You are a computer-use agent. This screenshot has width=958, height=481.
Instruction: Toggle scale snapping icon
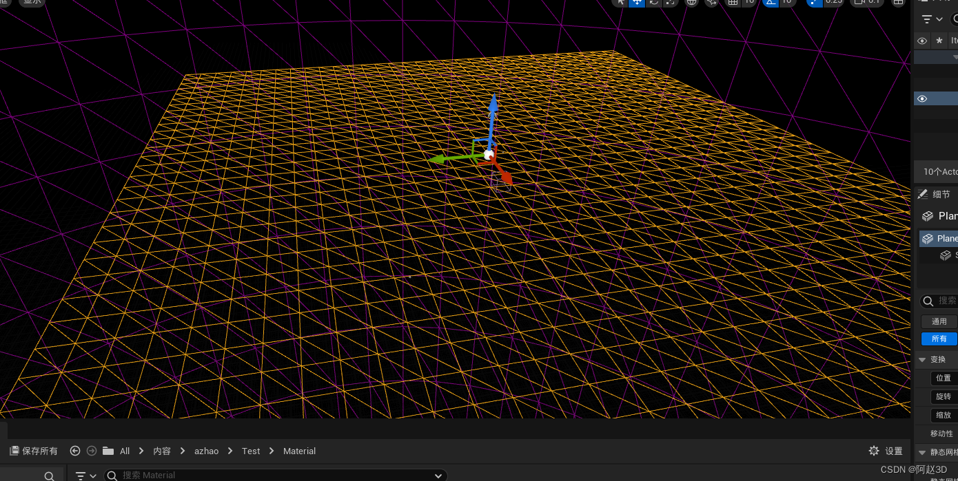[815, 2]
